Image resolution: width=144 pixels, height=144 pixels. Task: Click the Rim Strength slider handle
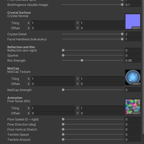[82, 60]
